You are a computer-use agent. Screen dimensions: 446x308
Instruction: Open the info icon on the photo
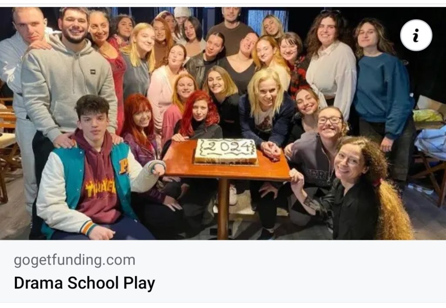[x=416, y=35]
